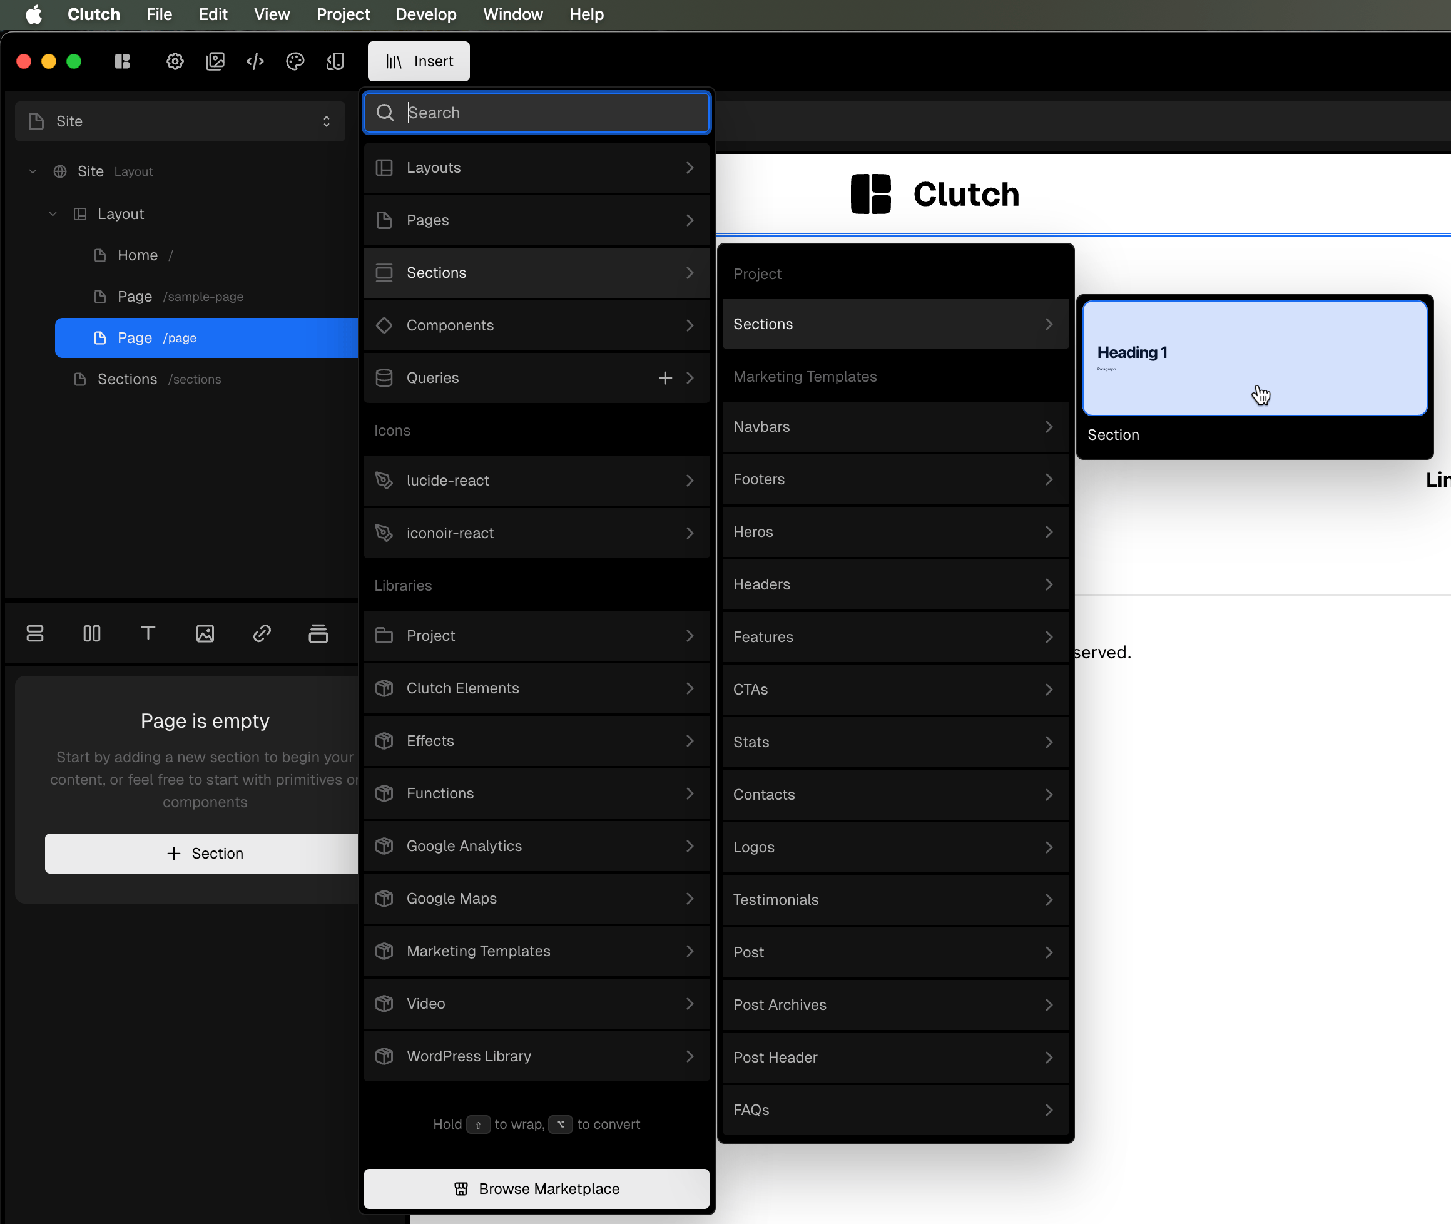Open Pages in Insert menu

[x=536, y=220]
